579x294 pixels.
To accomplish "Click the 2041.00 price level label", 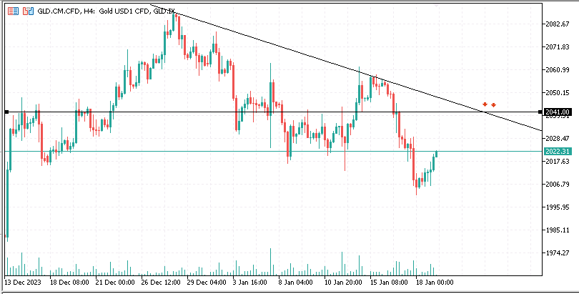I will [x=557, y=112].
